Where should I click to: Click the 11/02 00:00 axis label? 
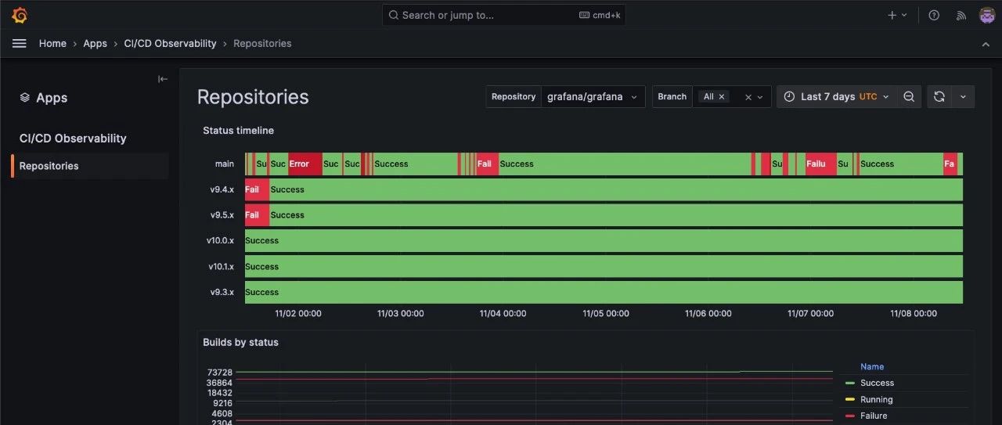pos(298,314)
